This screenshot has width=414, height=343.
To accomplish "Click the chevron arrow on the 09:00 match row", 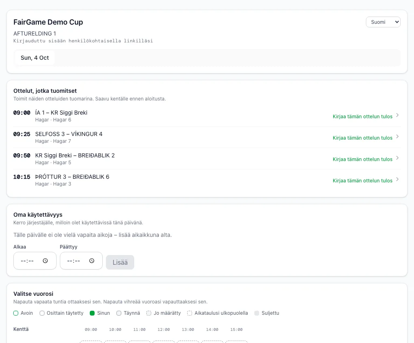I will tap(397, 115).
